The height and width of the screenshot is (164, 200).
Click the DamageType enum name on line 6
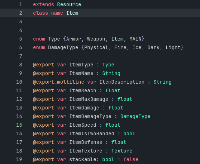pyautogui.click(x=63, y=47)
